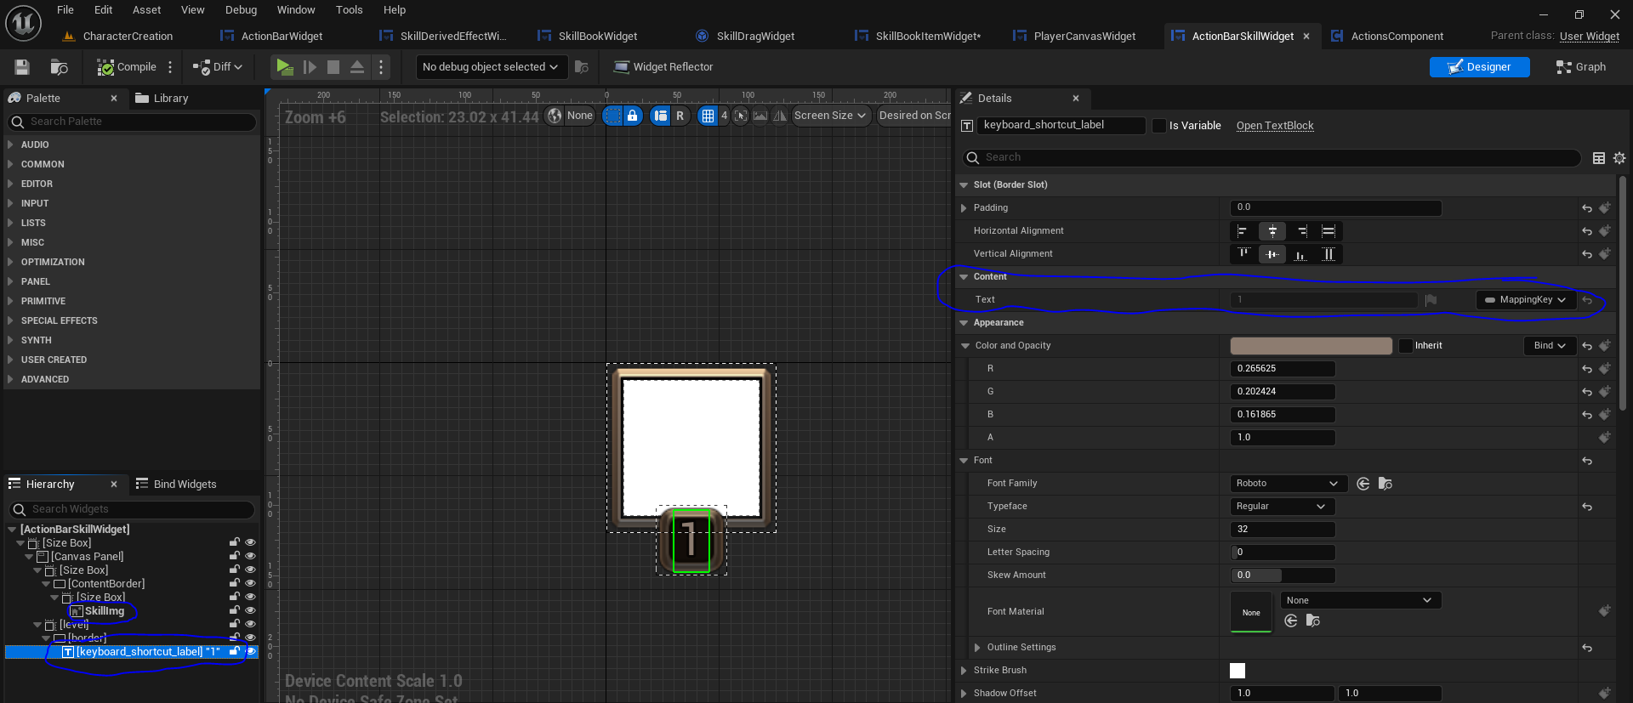The image size is (1633, 703).
Task: Lock the SkillImg widget in the hierarchy
Action: pyautogui.click(x=234, y=611)
